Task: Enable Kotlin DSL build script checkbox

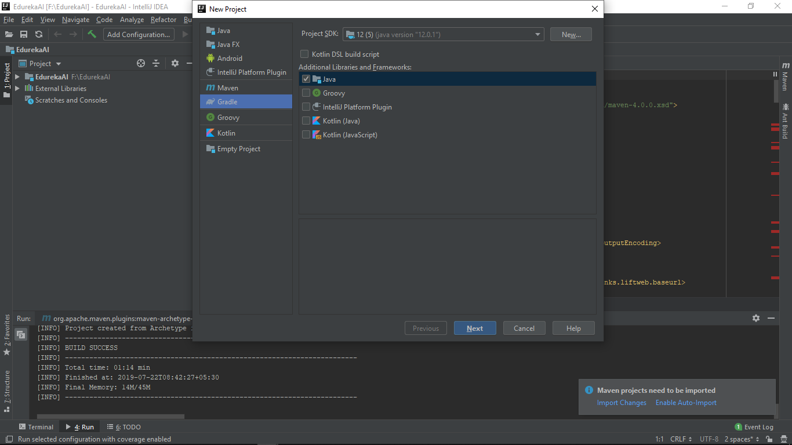Action: coord(304,54)
